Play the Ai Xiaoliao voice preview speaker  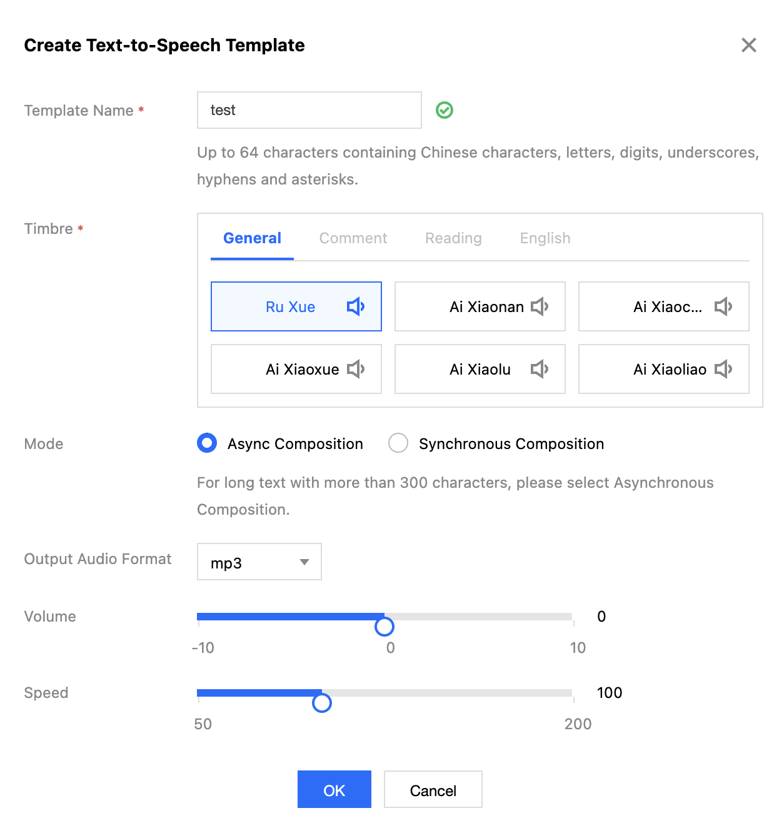click(x=723, y=369)
